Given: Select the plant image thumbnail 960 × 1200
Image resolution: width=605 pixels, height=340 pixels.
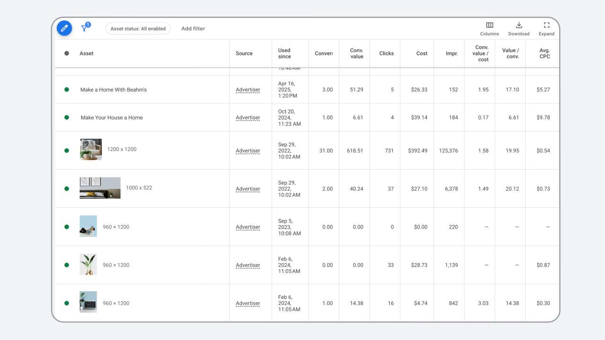Looking at the screenshot, I should [x=88, y=264].
